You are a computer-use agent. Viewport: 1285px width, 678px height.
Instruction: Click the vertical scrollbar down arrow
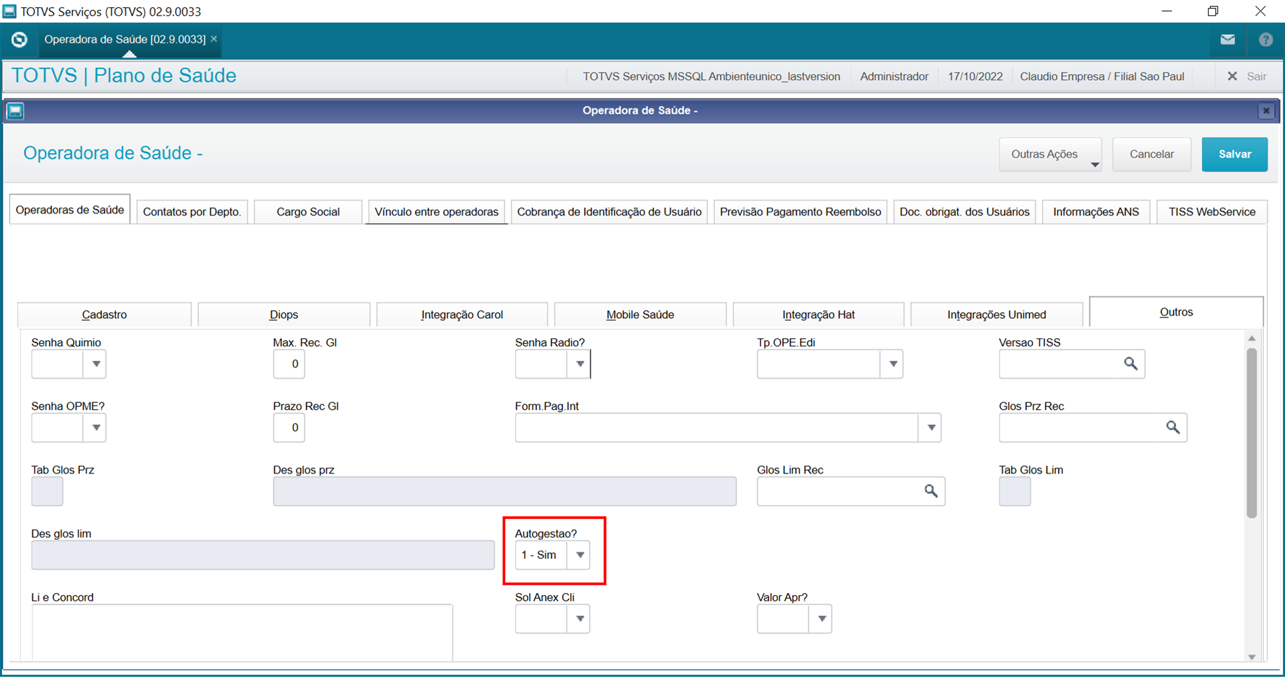click(x=1251, y=657)
